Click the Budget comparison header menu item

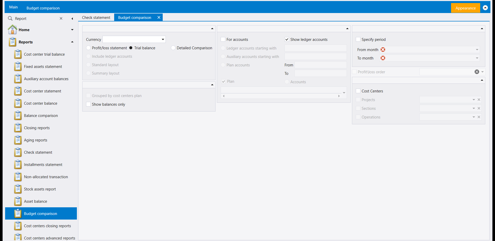43,8
